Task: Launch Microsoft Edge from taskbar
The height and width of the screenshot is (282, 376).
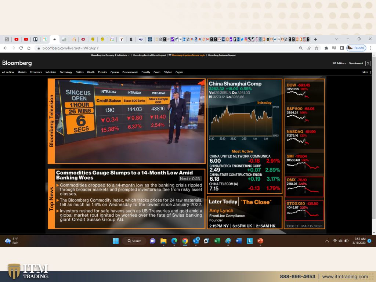Action: (174, 241)
